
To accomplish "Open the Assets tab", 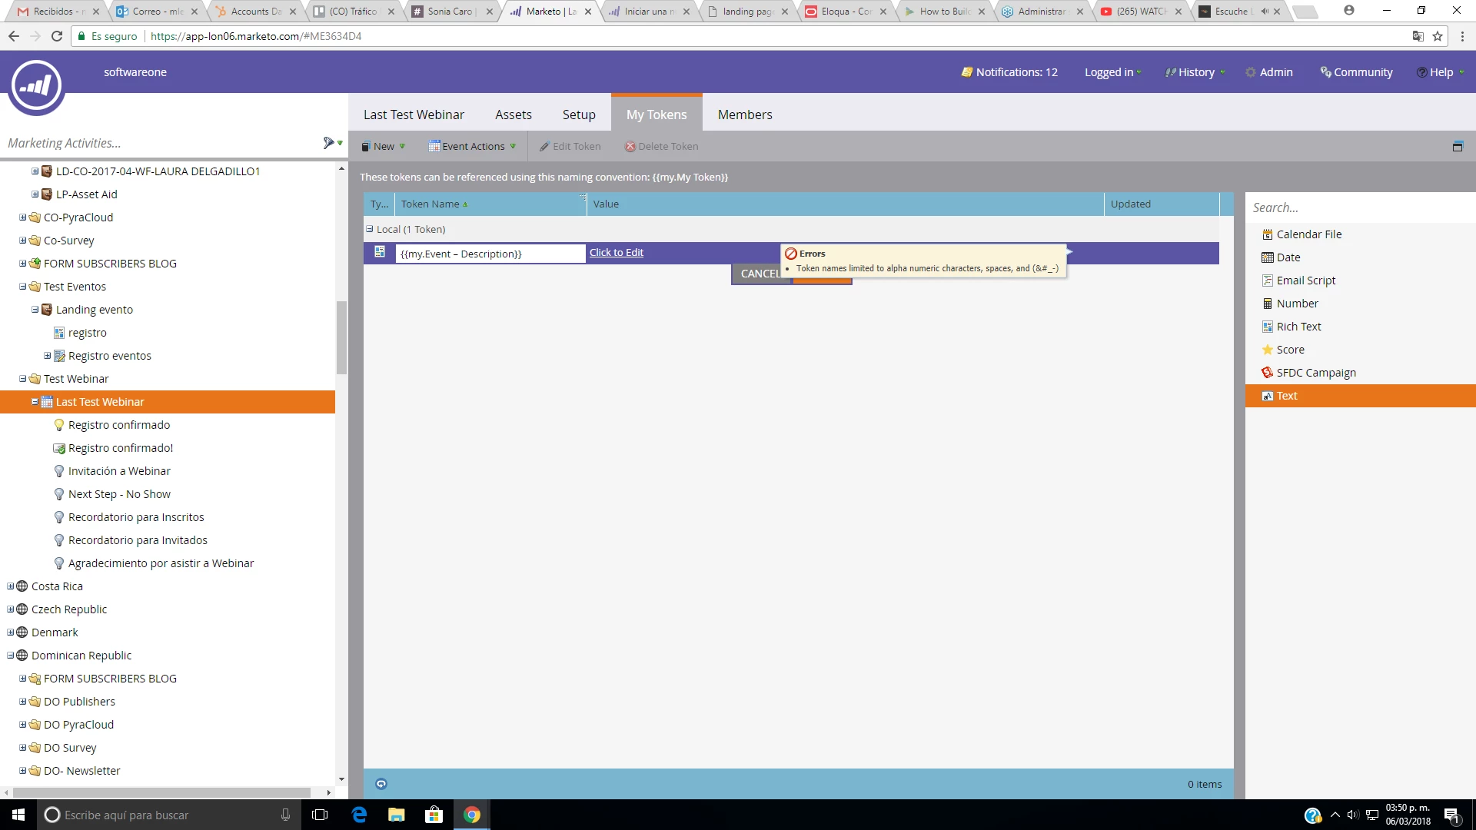I will pyautogui.click(x=513, y=115).
